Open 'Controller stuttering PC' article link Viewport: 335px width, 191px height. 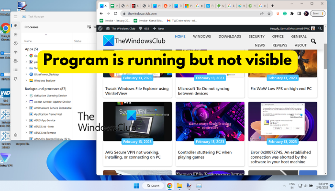tap(205, 155)
